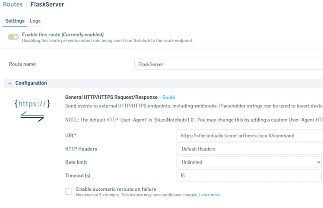Viewport: 323px width, 208px height.
Task: Click the Route name input field
Action: [x=228, y=64]
